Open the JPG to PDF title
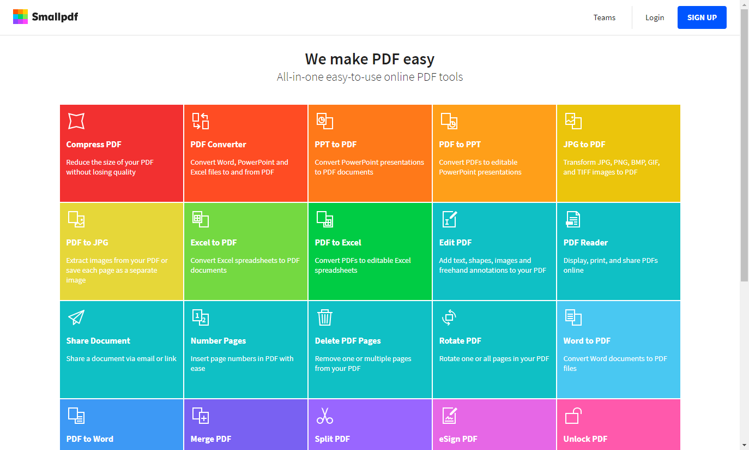 pyautogui.click(x=584, y=145)
